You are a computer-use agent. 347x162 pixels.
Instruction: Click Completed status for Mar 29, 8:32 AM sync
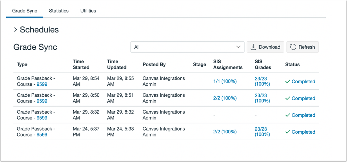coord(303,115)
